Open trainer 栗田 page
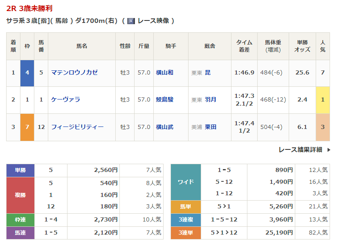 click(x=210, y=127)
